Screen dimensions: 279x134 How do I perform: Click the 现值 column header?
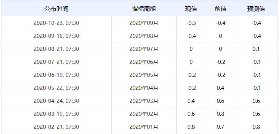(191, 9)
